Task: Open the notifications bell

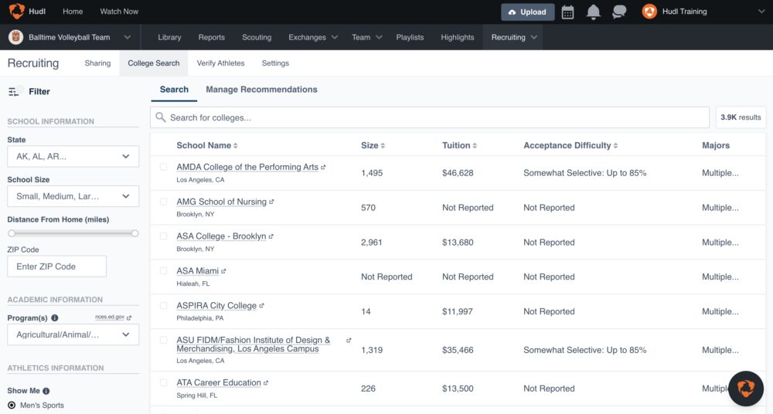Action: 594,12
